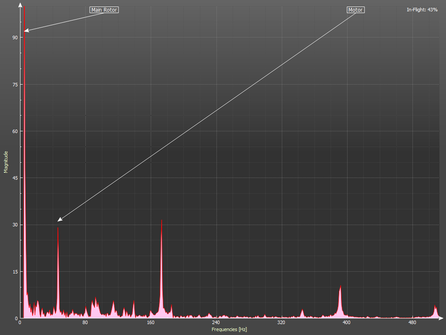Click the 240 tick label on frequency axis
Image resolution: width=446 pixels, height=335 pixels.
click(x=216, y=323)
